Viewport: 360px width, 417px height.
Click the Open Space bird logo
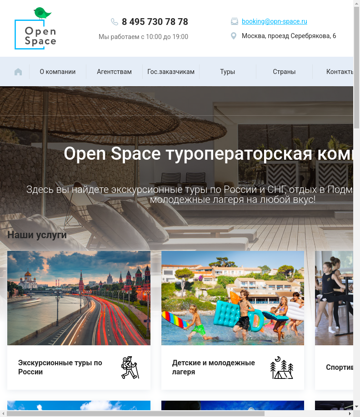35,29
